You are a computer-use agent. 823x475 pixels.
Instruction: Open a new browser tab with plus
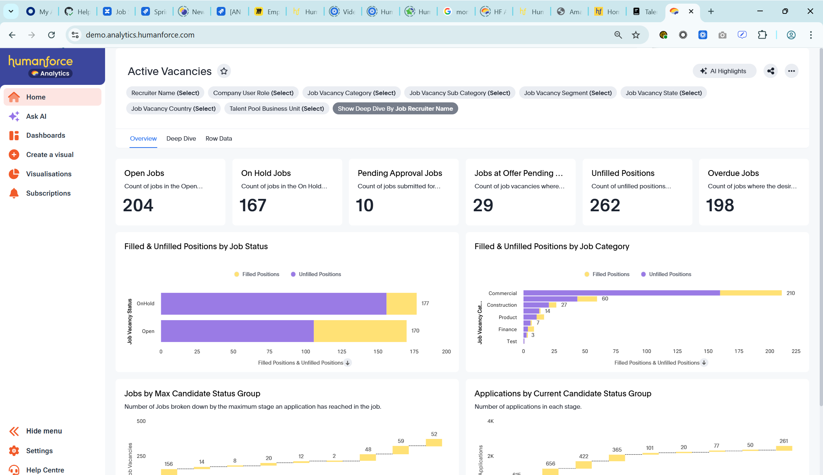pyautogui.click(x=711, y=11)
